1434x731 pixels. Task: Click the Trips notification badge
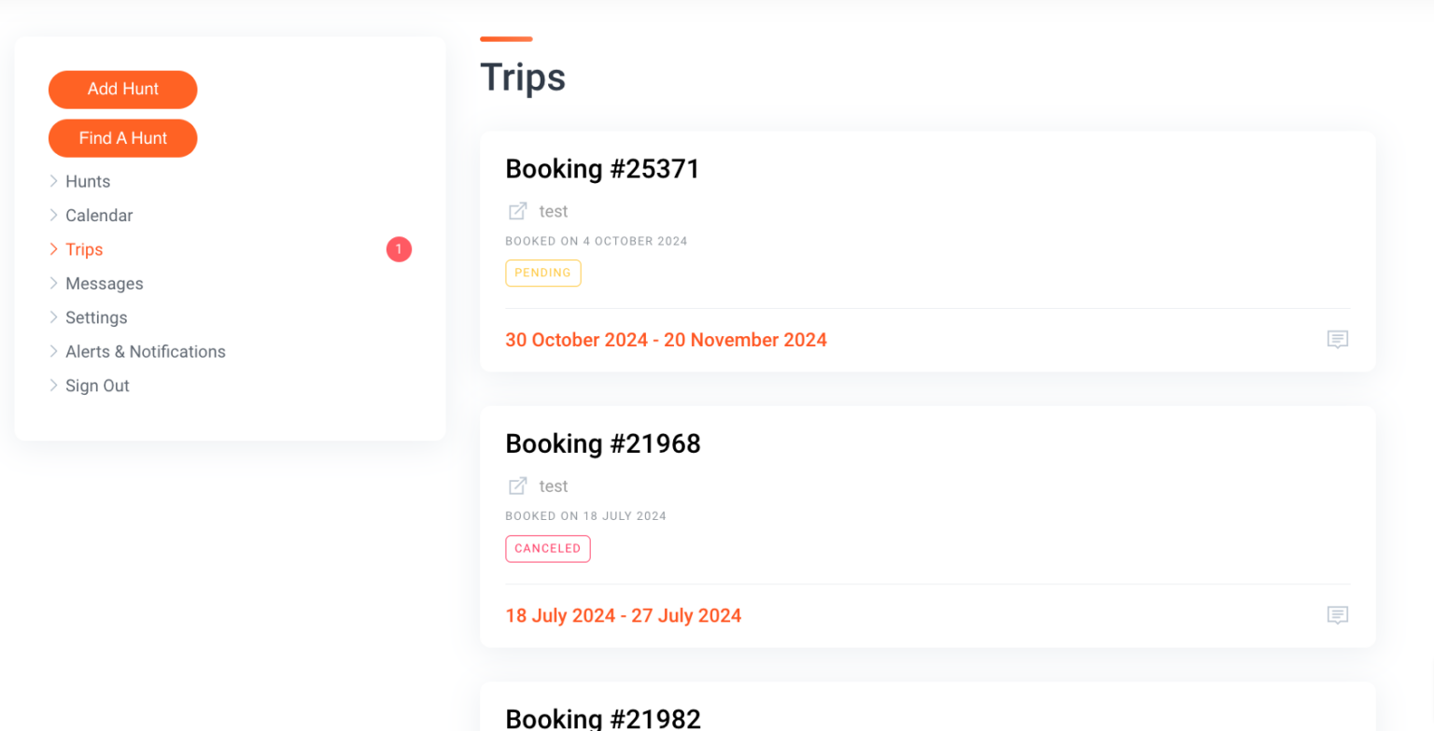(x=399, y=249)
